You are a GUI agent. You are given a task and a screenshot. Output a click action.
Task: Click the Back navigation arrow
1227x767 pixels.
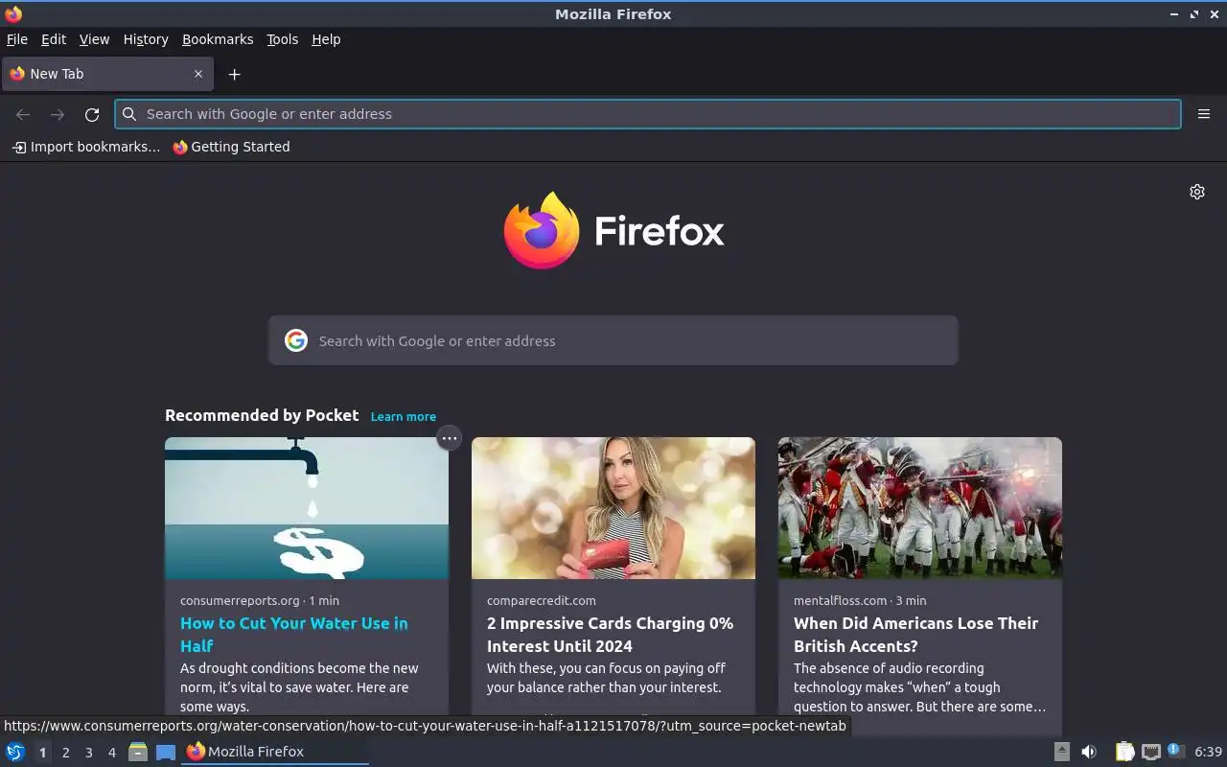23,114
